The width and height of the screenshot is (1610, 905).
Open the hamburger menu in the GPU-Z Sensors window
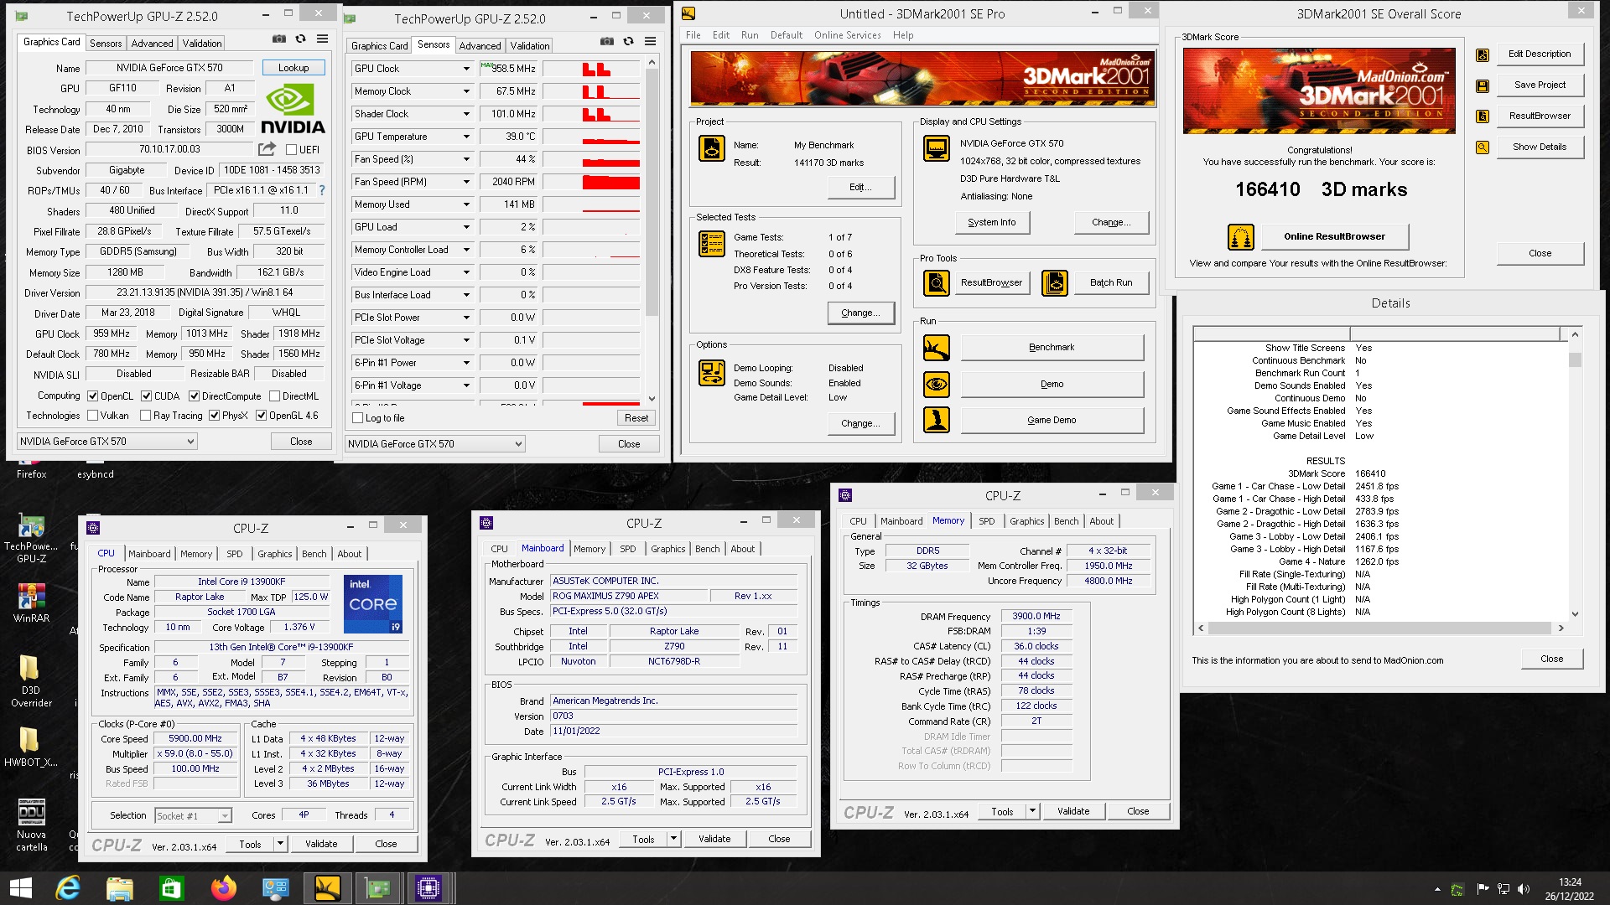click(x=650, y=41)
